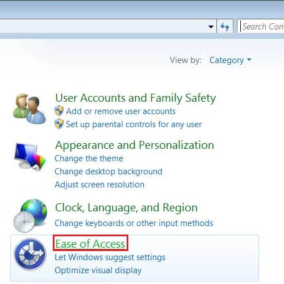Expand the View by Category dropdown
284x284 pixels.
(231, 60)
